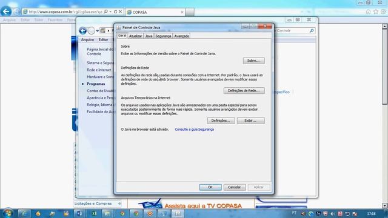
Task: Click the search magnifier in the IE address bar
Action: tap(105, 12)
